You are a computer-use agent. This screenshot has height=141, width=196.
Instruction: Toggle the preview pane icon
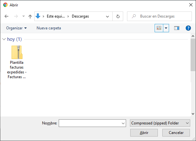[x=177, y=28]
